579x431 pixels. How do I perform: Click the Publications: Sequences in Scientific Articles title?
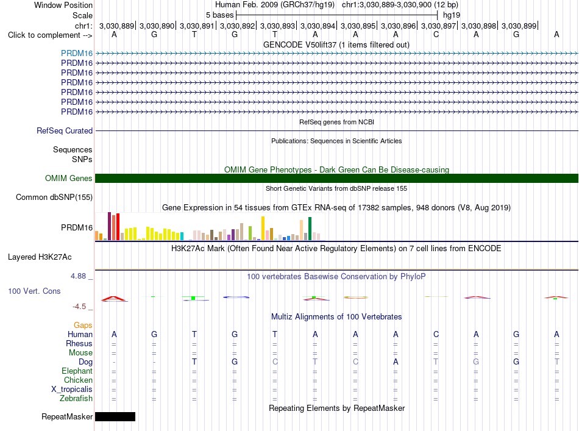[x=336, y=141]
